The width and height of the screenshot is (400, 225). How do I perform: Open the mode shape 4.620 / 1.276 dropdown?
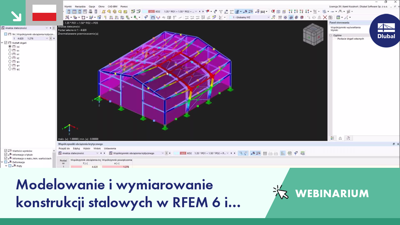pyautogui.click(x=47, y=38)
